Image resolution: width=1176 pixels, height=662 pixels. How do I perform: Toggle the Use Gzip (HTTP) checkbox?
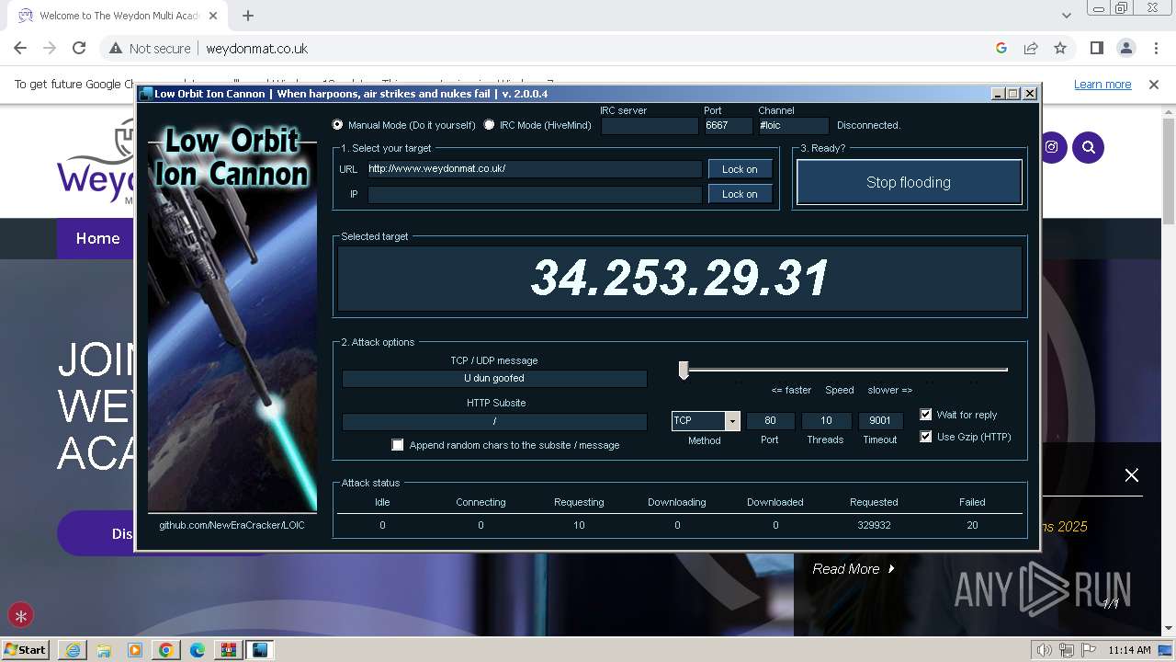click(926, 437)
